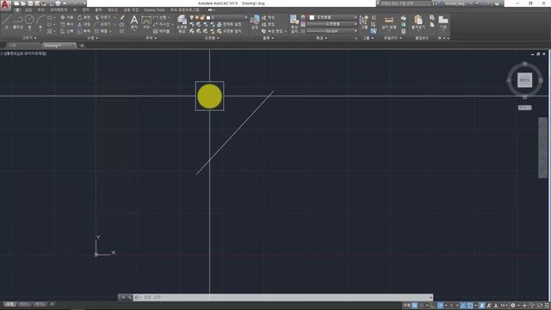
Task: Click the add layout plus button
Action: point(52,304)
